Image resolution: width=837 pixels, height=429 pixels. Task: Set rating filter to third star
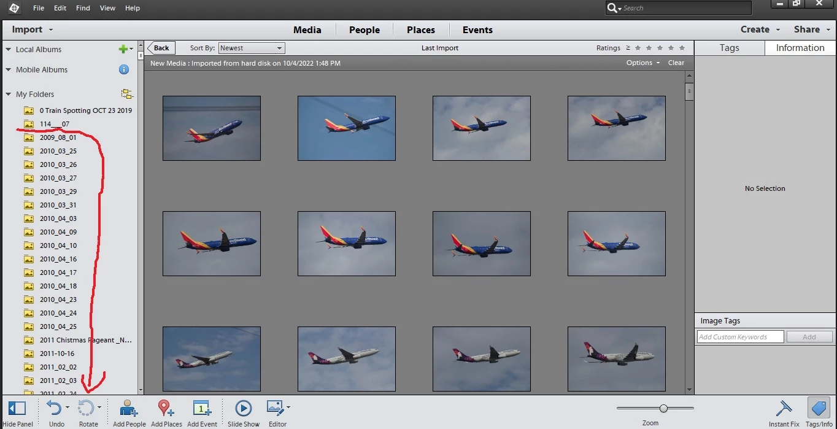pyautogui.click(x=660, y=48)
